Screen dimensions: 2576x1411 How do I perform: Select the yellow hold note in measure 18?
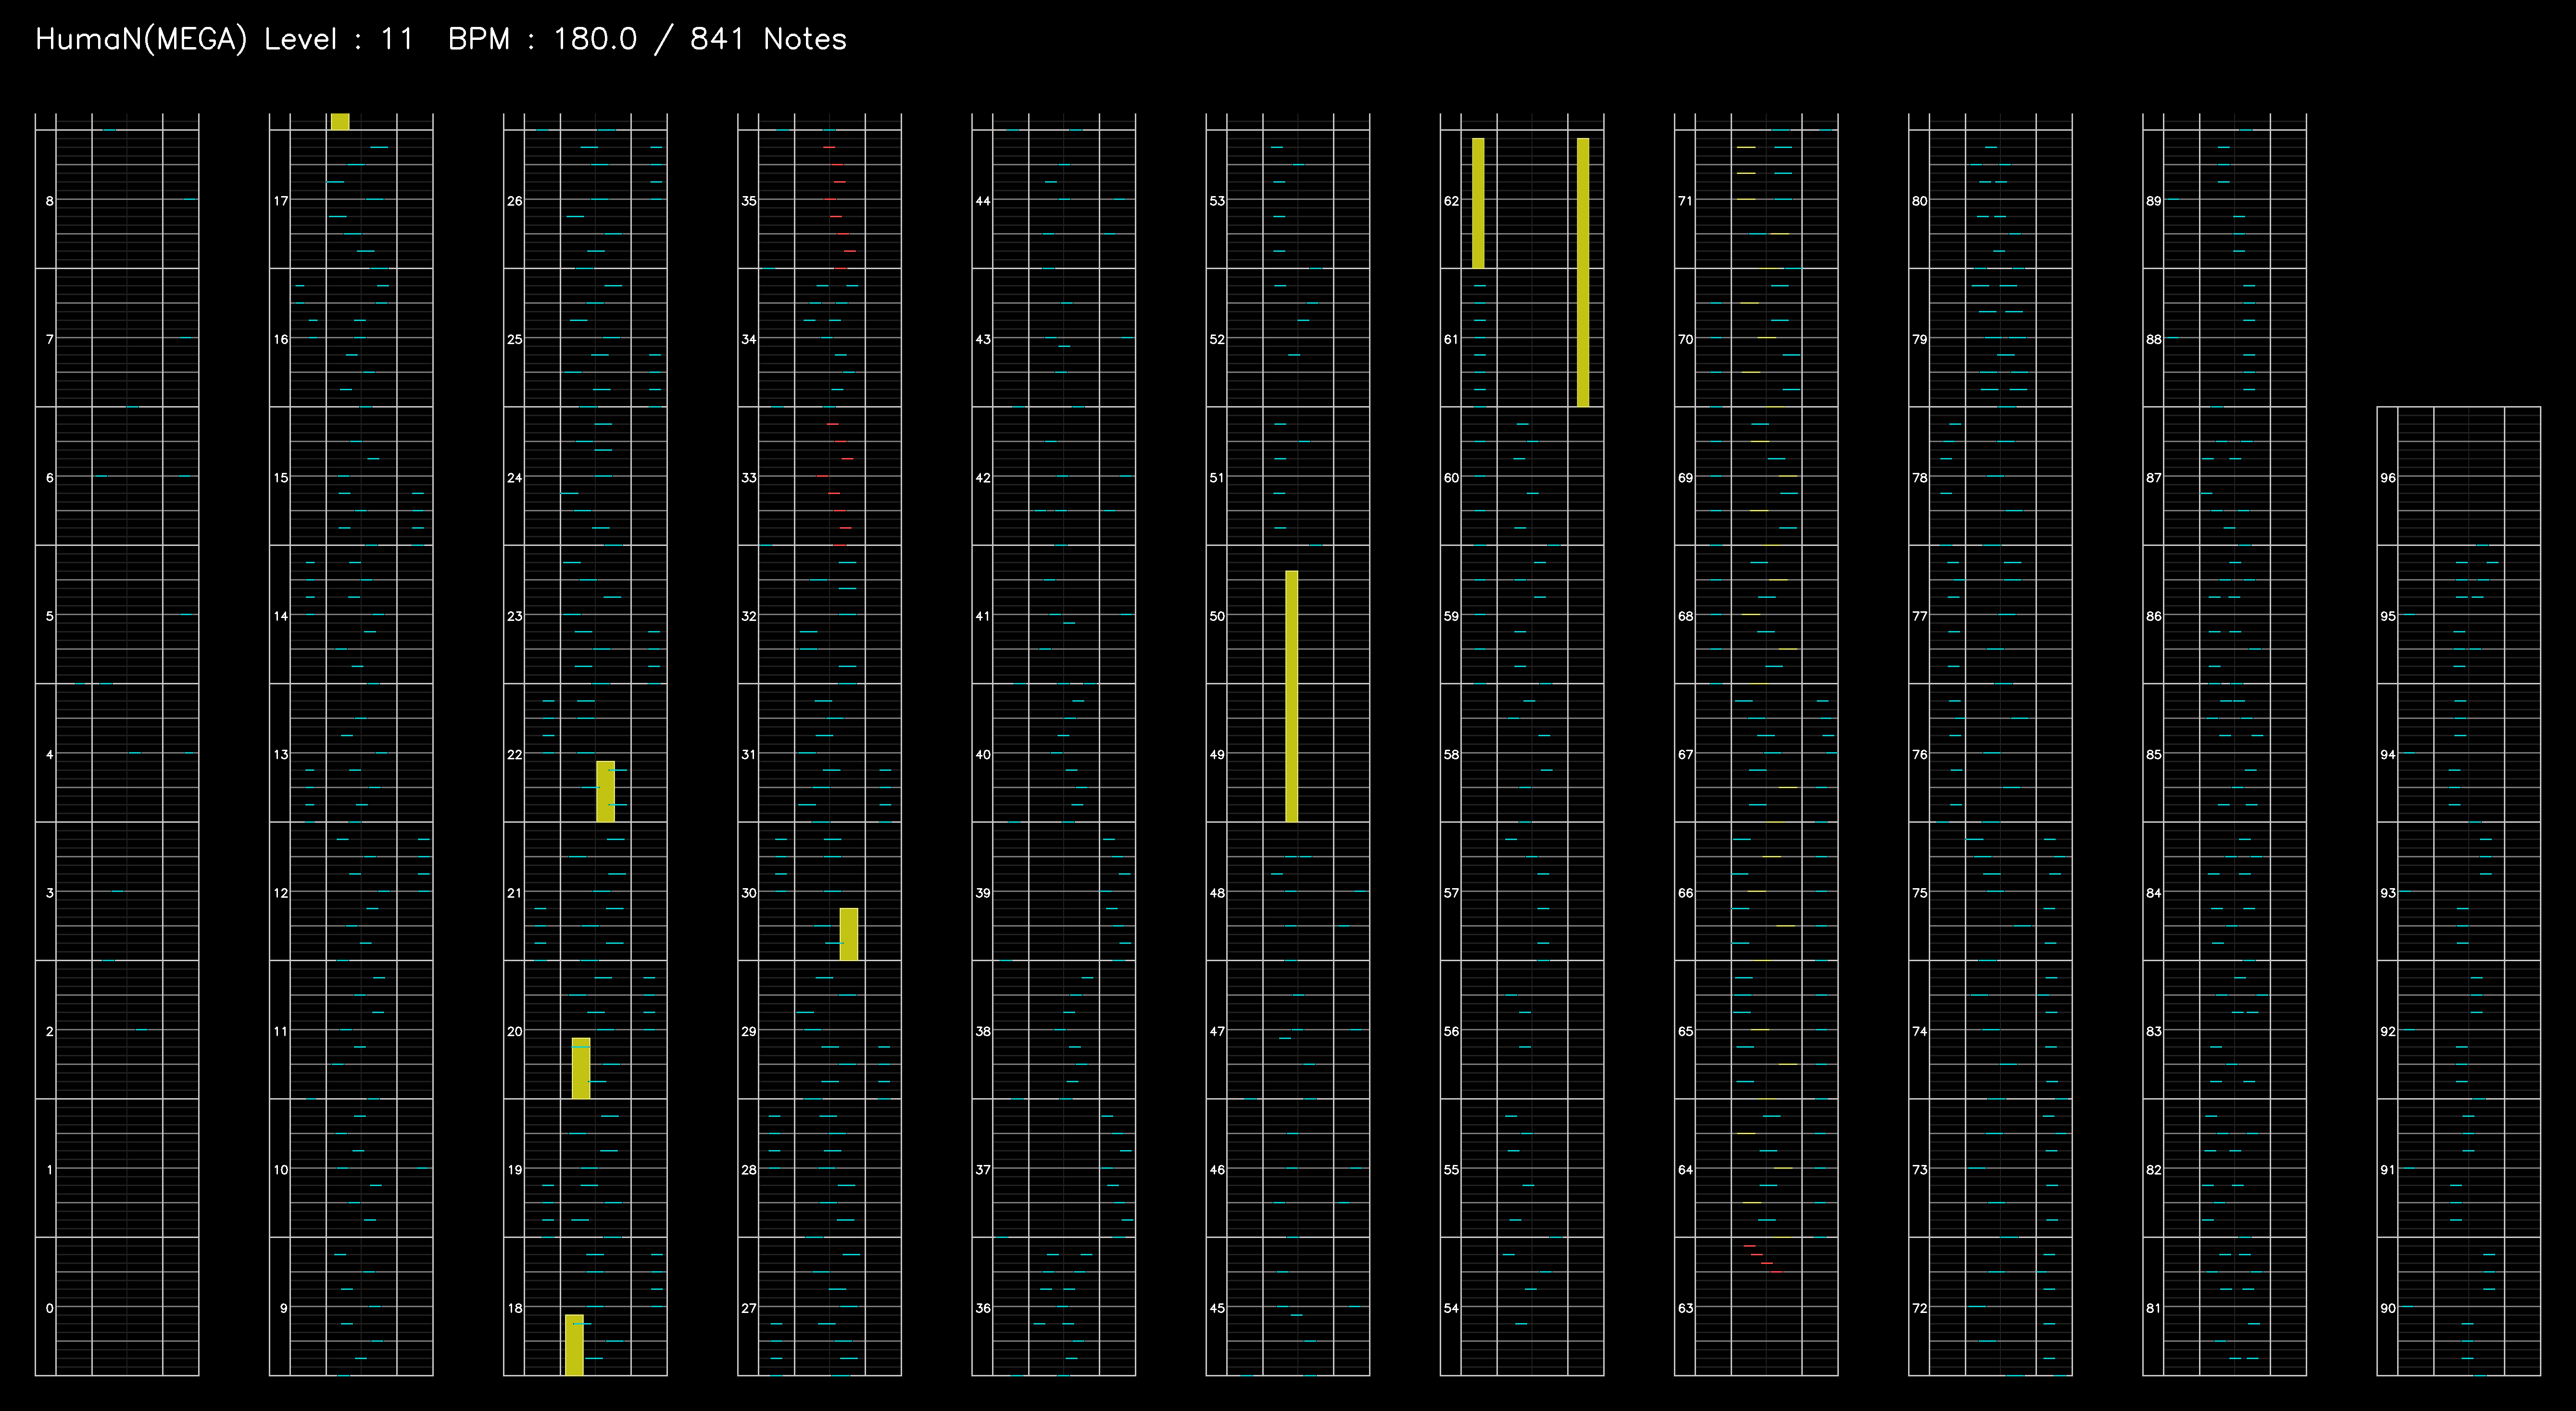point(574,1345)
